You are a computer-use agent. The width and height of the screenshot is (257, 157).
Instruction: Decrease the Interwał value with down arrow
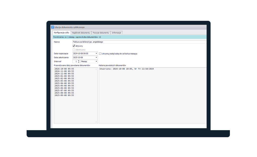79,62
